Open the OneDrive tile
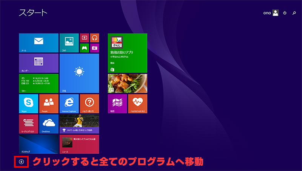 point(49,124)
